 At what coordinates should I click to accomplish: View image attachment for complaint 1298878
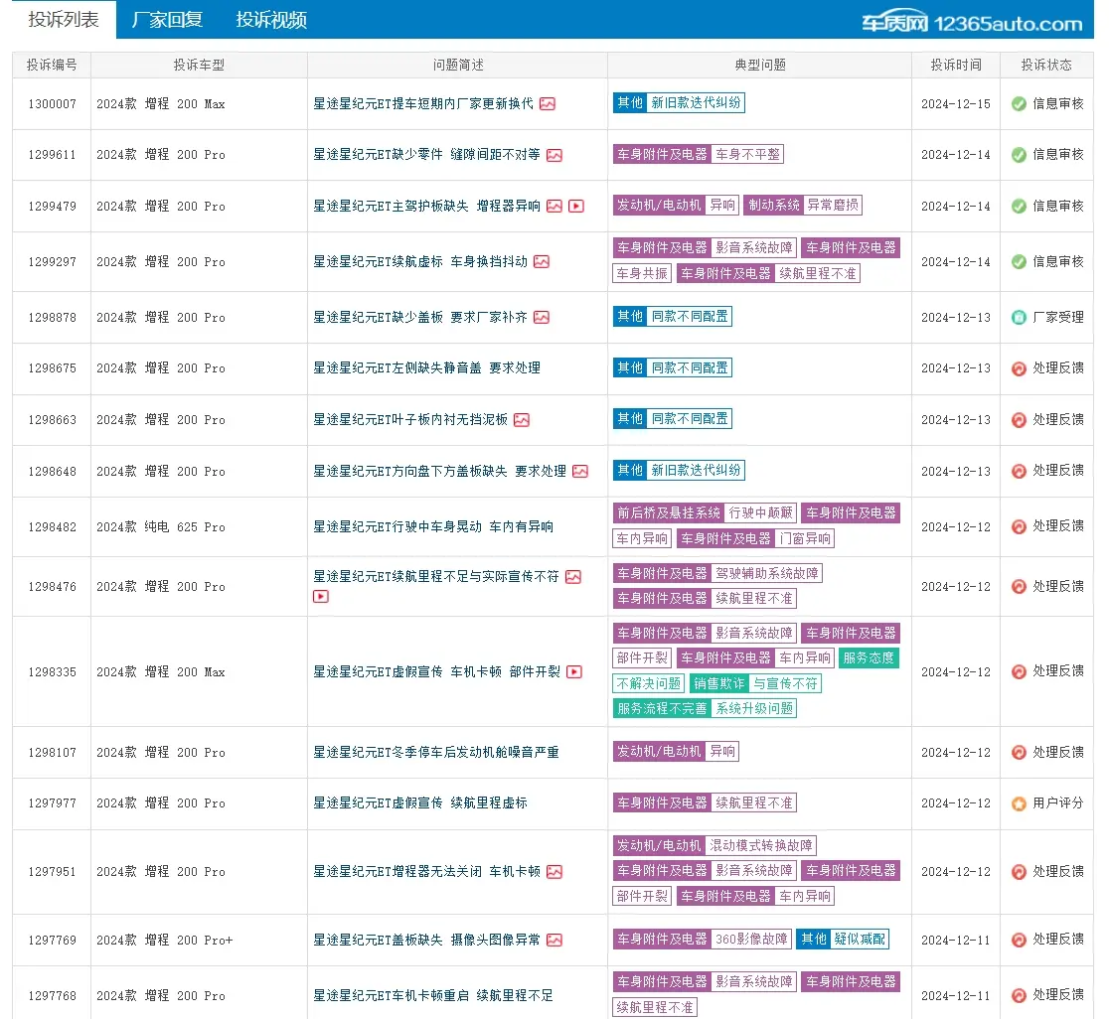[x=542, y=317]
